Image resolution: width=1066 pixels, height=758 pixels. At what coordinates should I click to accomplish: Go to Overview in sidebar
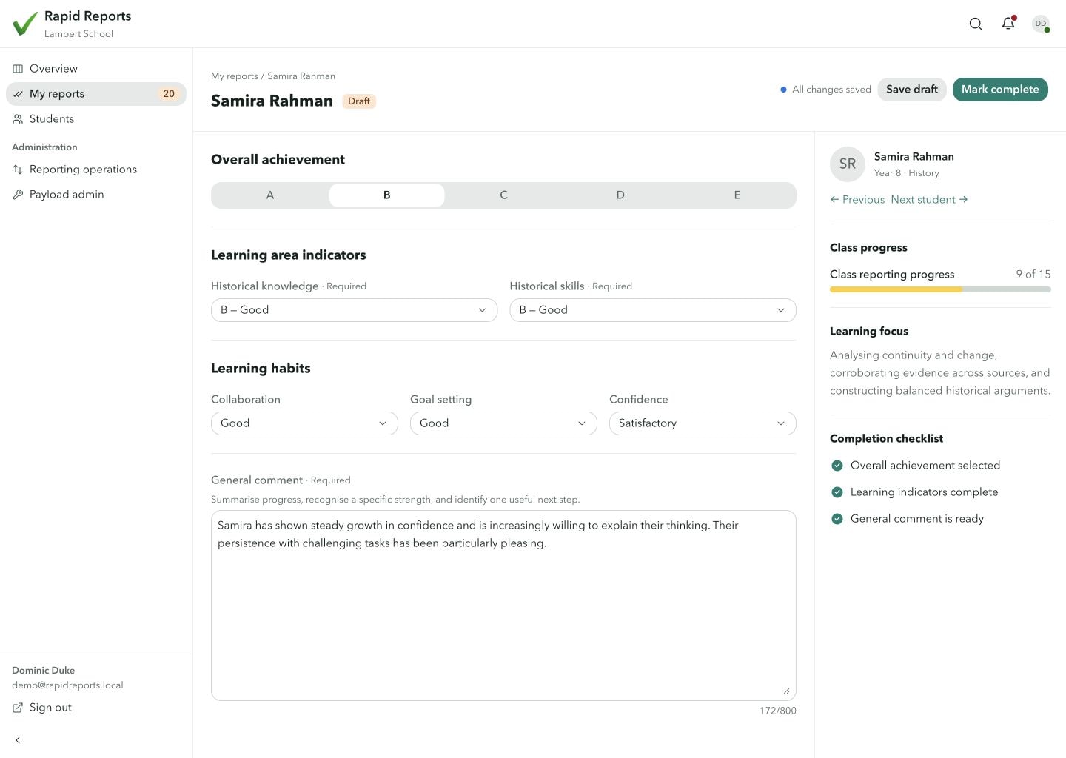coord(96,69)
